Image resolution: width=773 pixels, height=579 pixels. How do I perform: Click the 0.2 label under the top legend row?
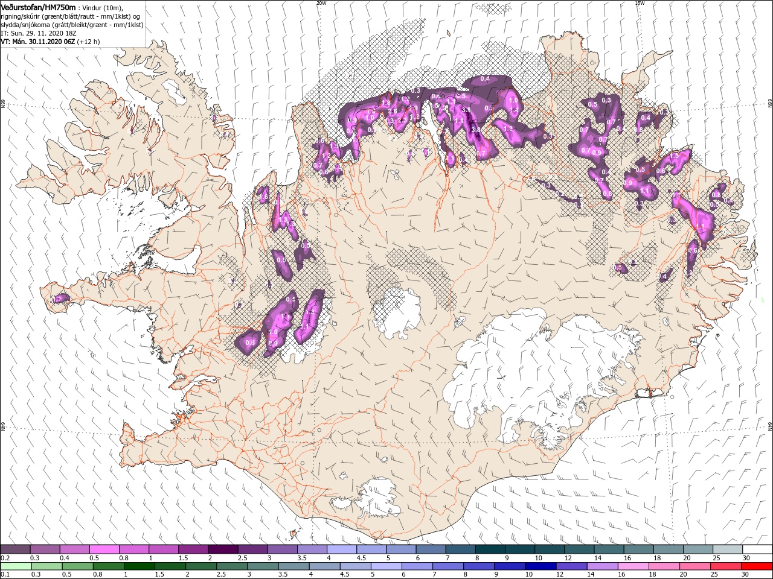(5, 558)
